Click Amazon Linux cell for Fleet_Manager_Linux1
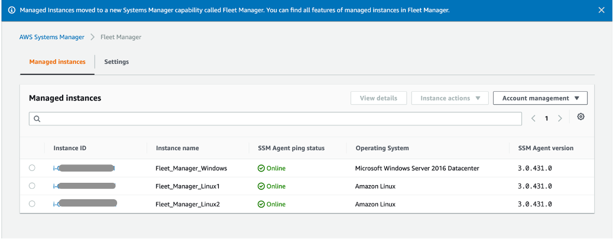 coord(375,186)
